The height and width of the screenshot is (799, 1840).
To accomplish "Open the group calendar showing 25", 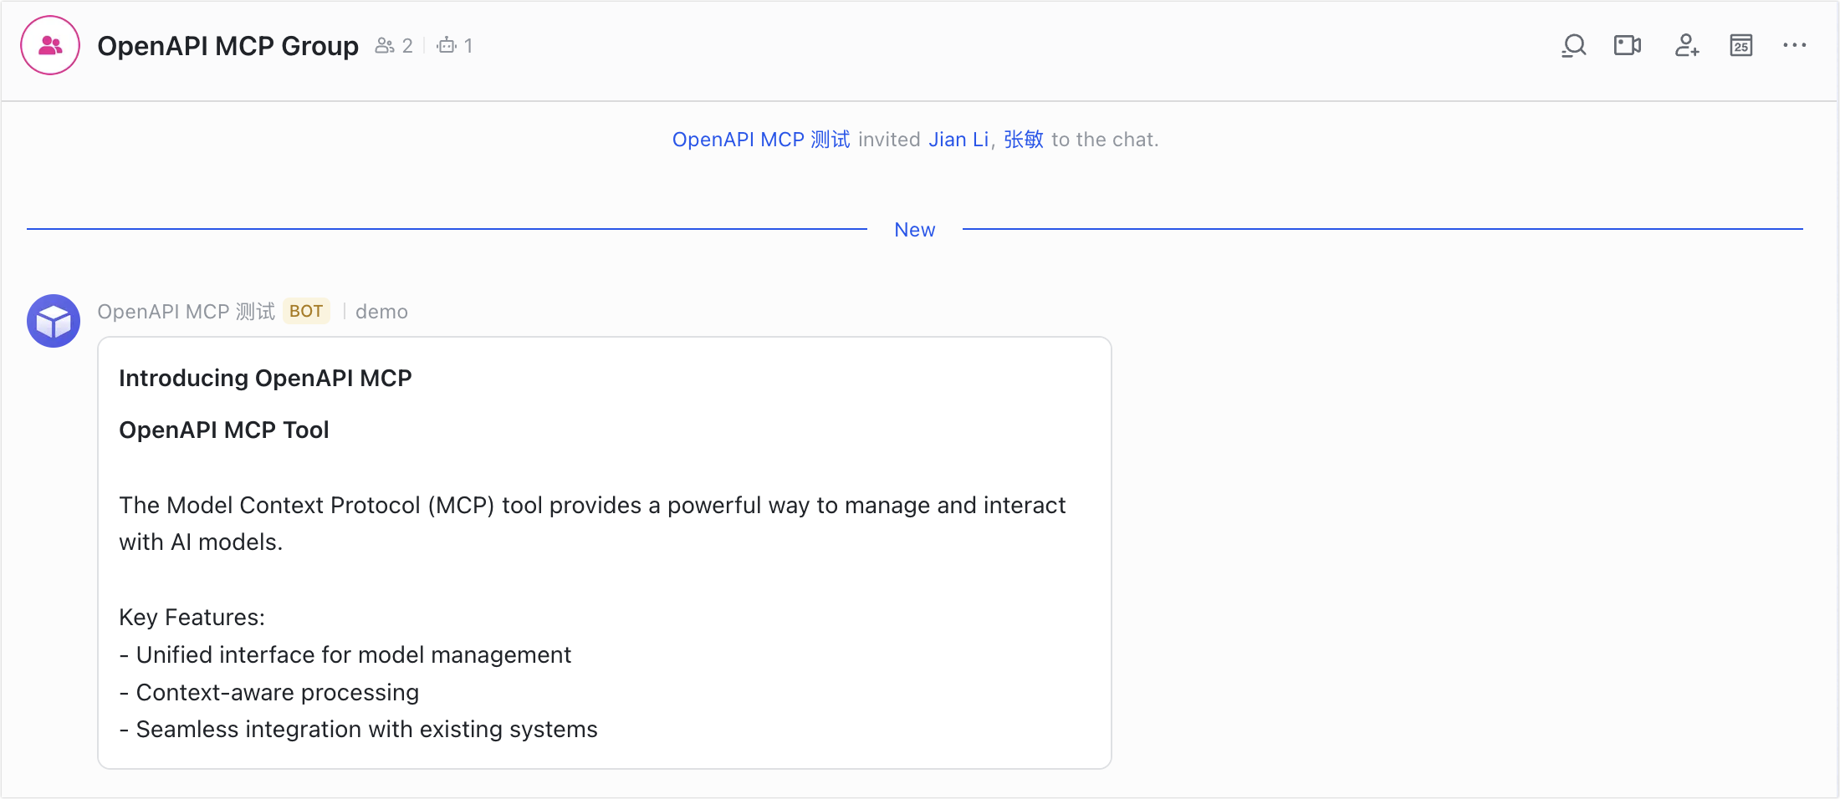I will 1741,46.
